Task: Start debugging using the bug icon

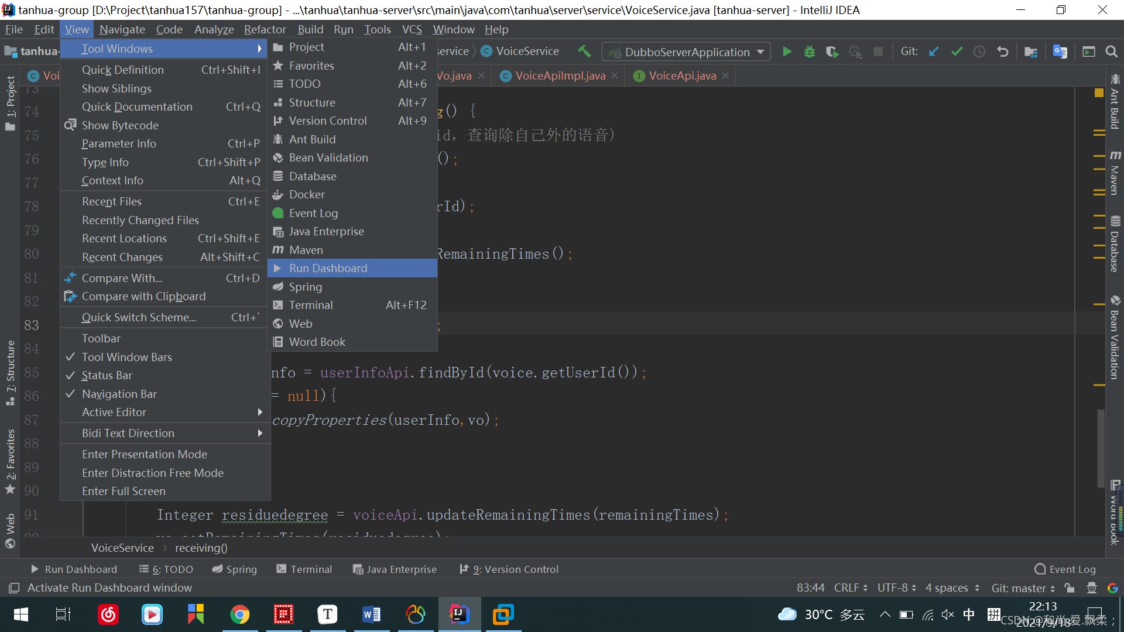Action: pos(809,51)
